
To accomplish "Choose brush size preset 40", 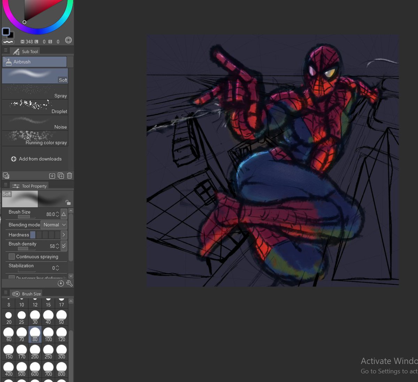I will 48,318.
